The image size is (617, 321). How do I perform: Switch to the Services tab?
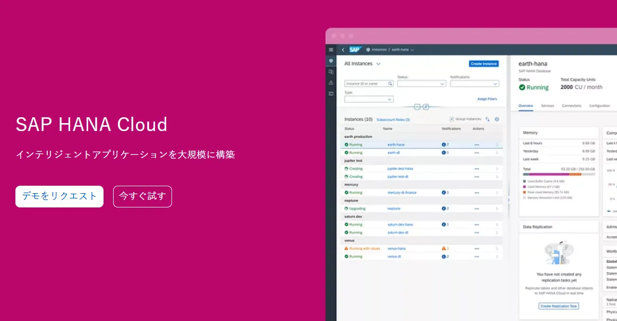[547, 106]
